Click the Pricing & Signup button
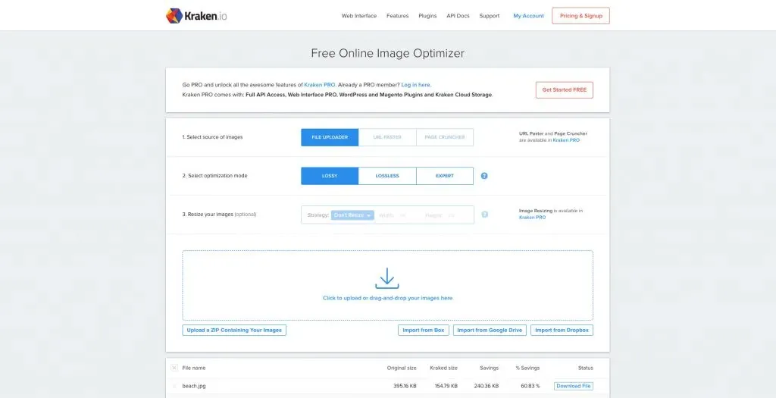Image resolution: width=776 pixels, height=398 pixels. point(581,16)
